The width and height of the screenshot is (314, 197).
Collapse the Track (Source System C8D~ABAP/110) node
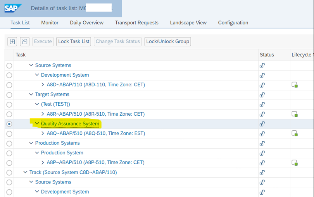25,172
